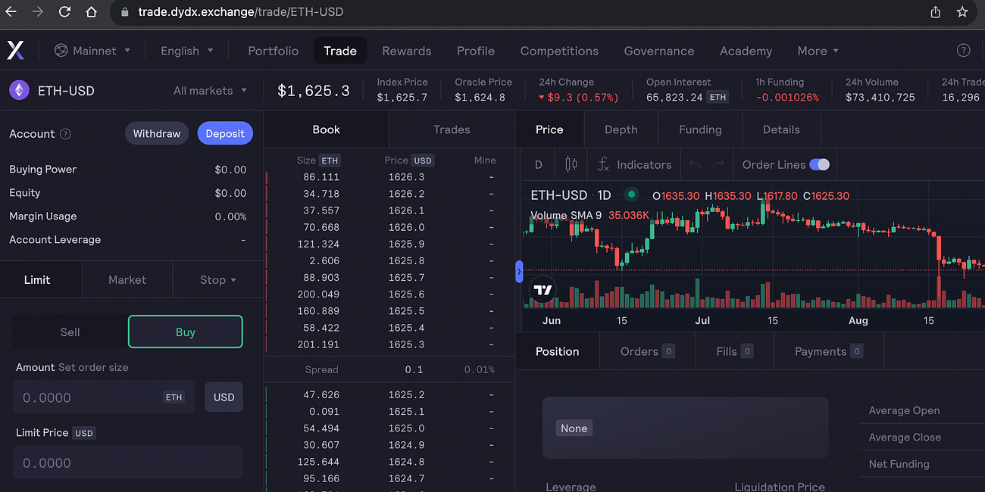Image resolution: width=985 pixels, height=492 pixels.
Task: Click the 1625.2 bid price row
Action: coord(389,395)
